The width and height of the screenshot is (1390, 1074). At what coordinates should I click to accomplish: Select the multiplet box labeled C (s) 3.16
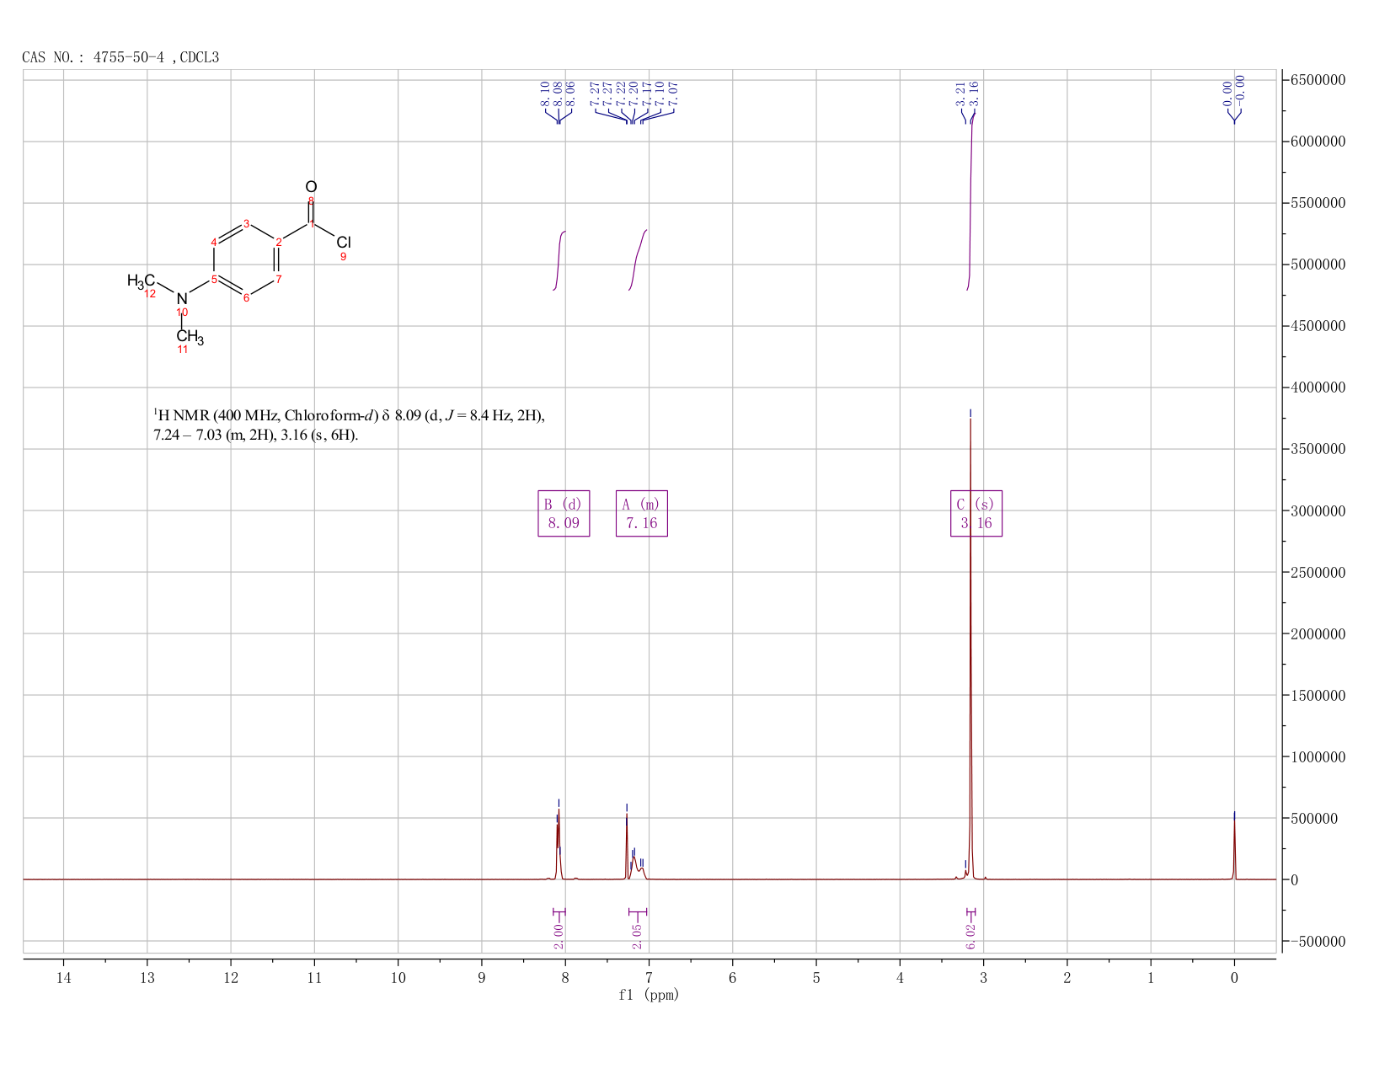click(976, 513)
